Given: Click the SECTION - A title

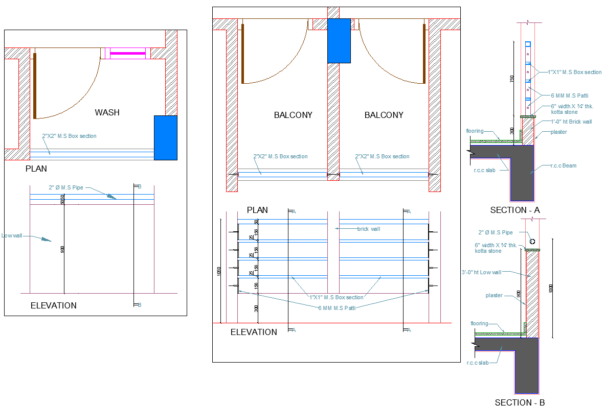Looking at the screenshot, I should pos(514,210).
